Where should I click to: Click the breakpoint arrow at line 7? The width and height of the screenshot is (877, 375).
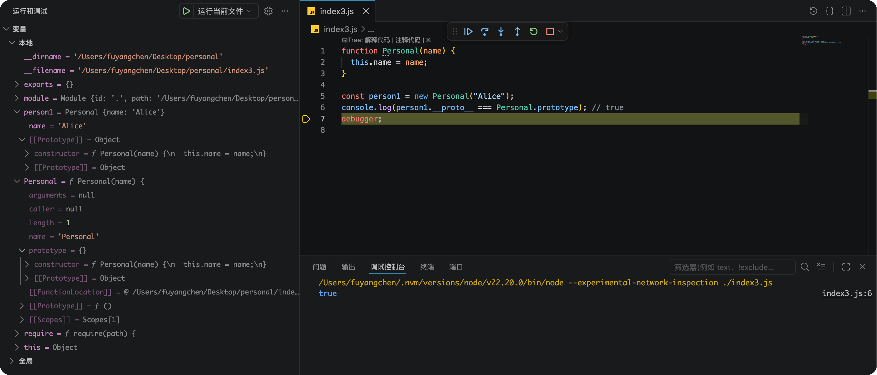tap(306, 119)
